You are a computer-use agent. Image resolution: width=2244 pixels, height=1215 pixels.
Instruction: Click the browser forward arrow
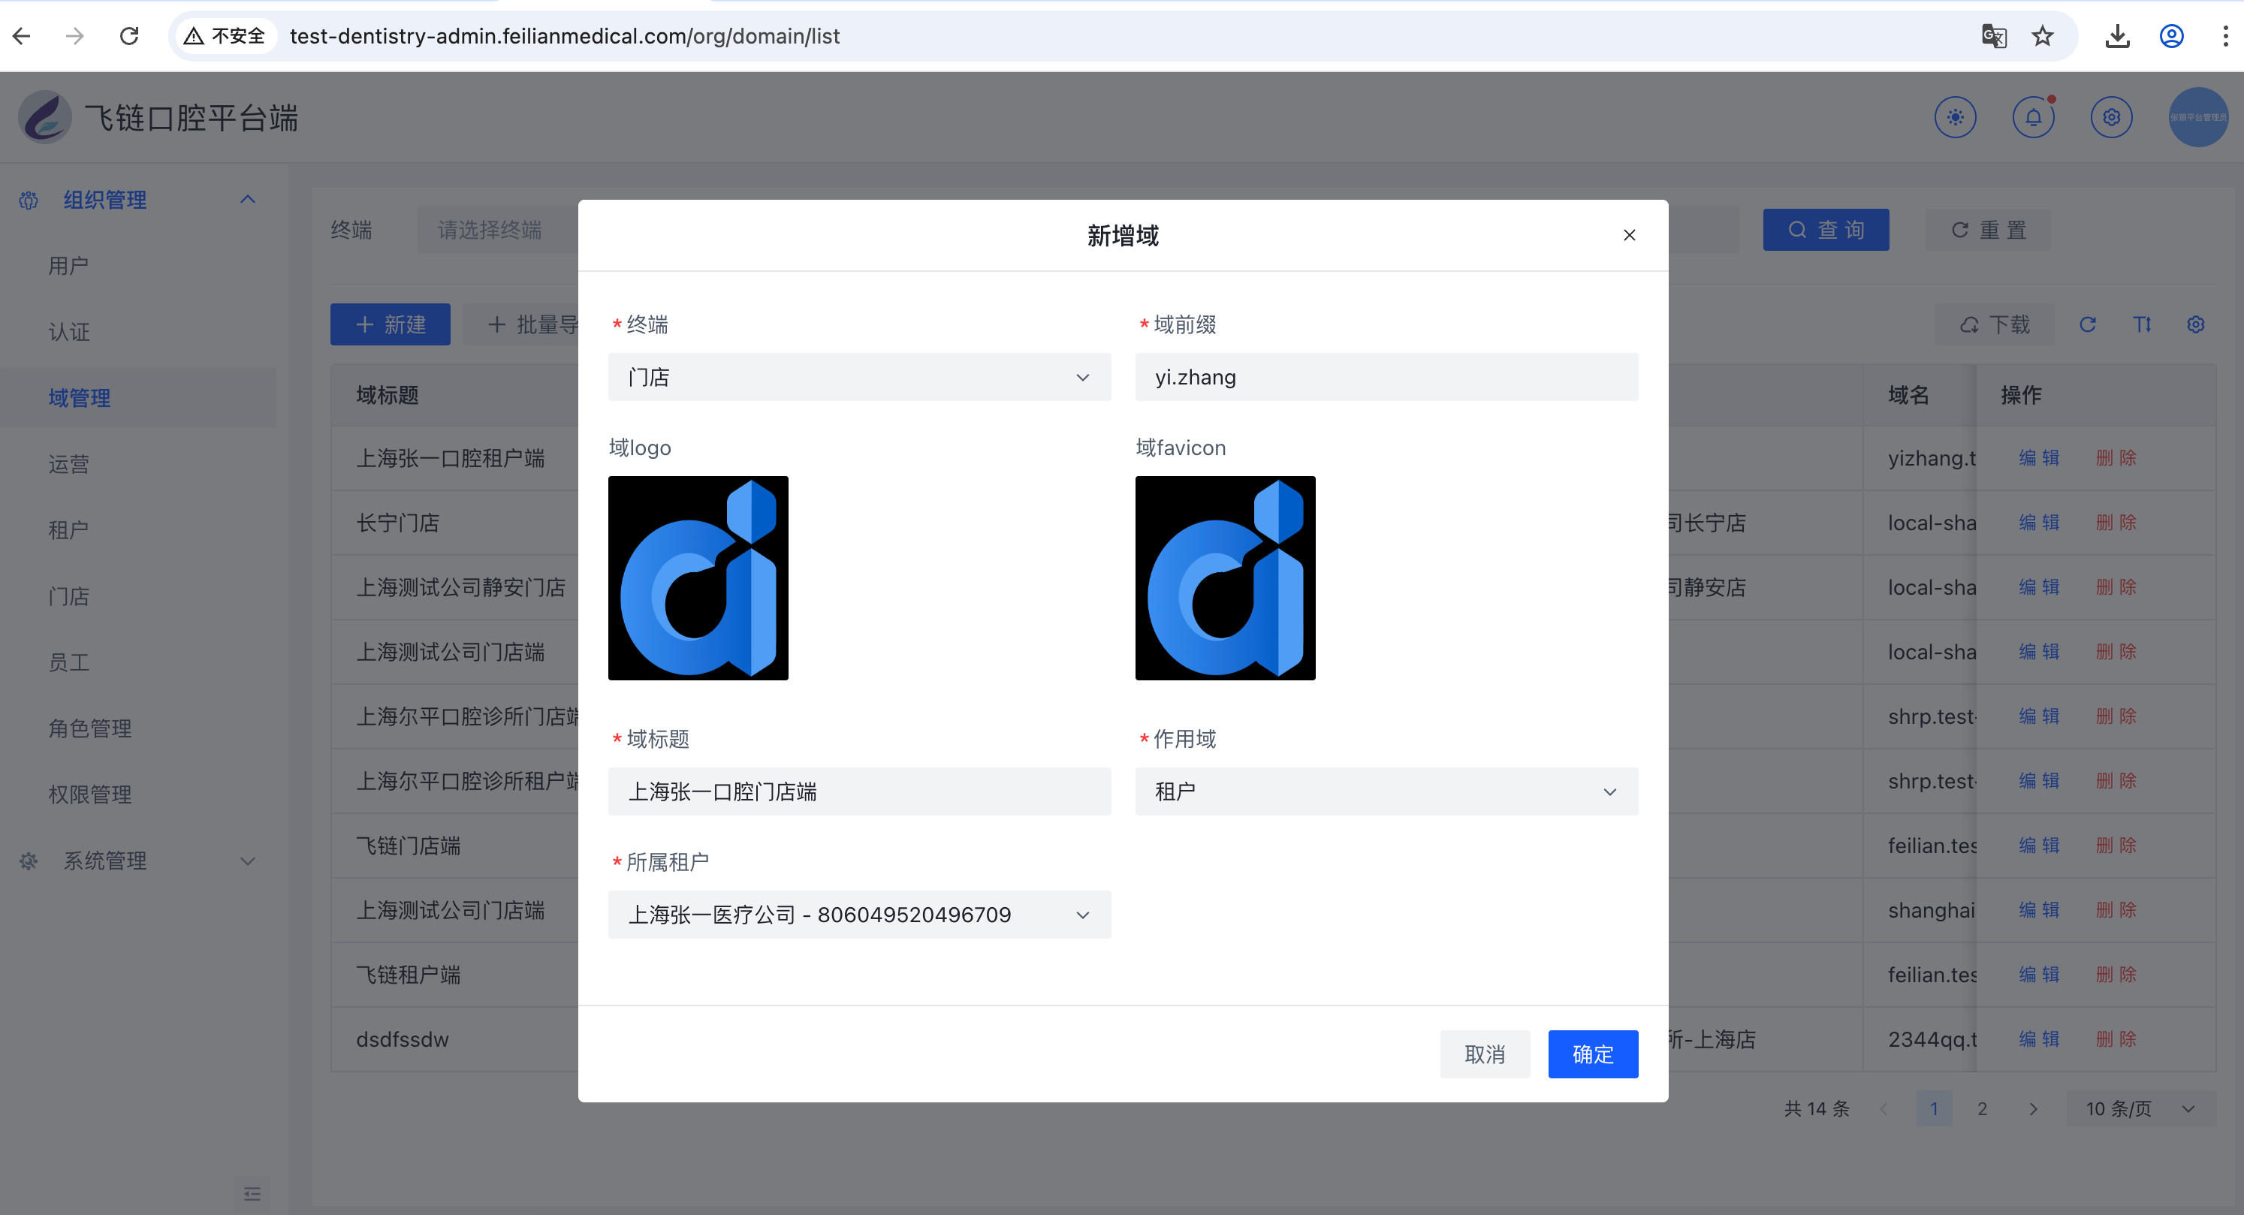coord(75,36)
